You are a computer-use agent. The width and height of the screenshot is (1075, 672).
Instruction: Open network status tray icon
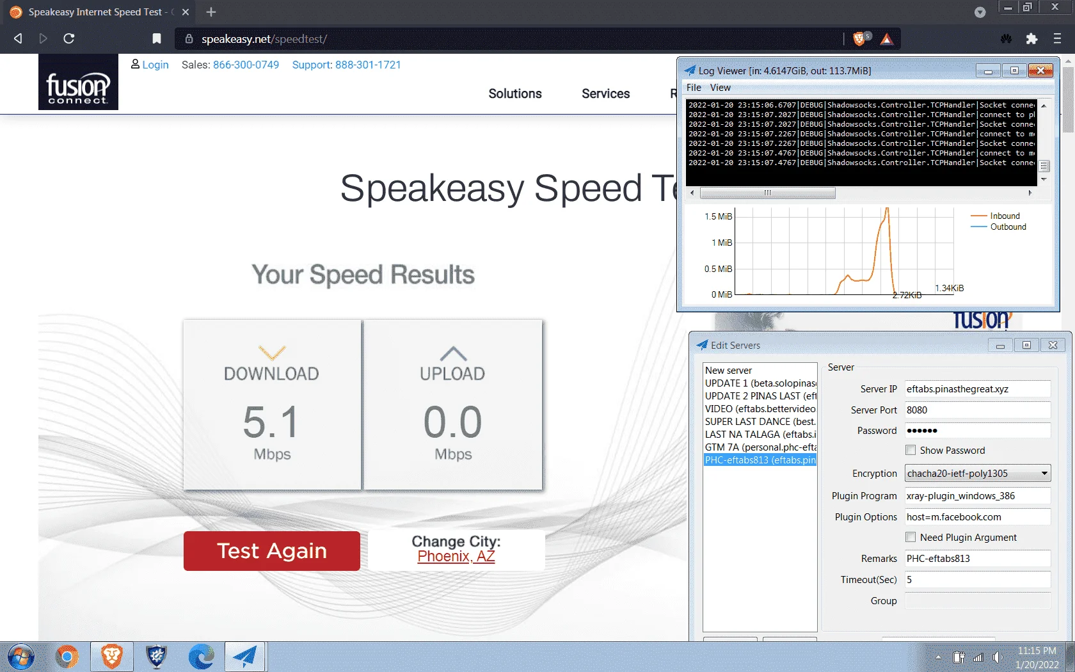[978, 657]
